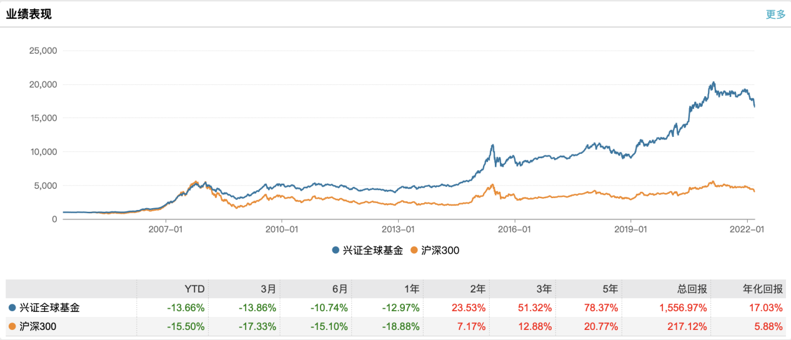
Task: Select the 2年 column header
Action: [x=477, y=289]
